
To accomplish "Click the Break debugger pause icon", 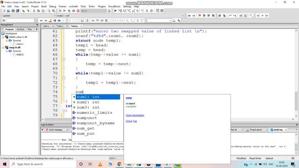I will (x=147, y=11).
